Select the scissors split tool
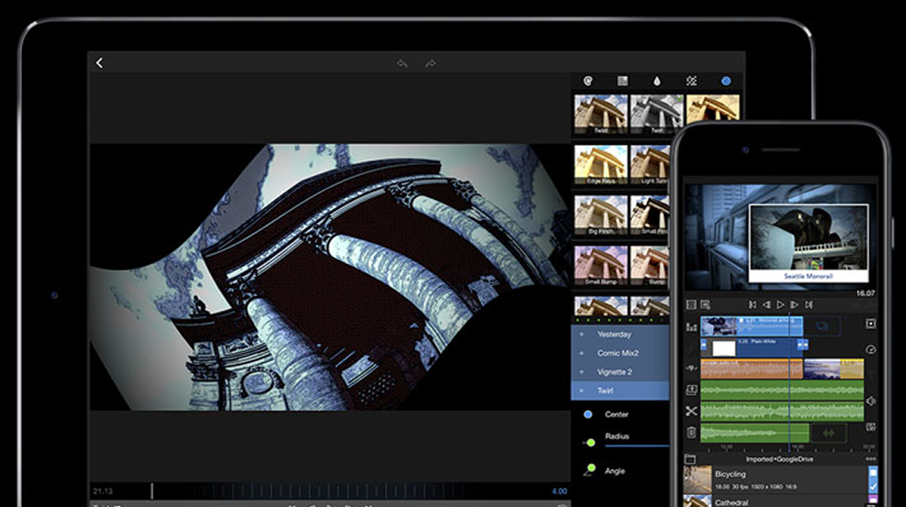 pyautogui.click(x=691, y=411)
